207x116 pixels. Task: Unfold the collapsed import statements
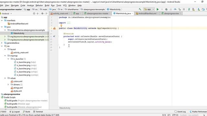(x=69, y=23)
